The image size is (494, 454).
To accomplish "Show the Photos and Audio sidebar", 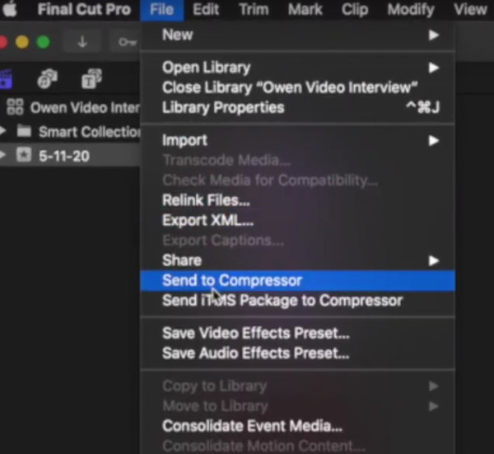I will pos(47,78).
